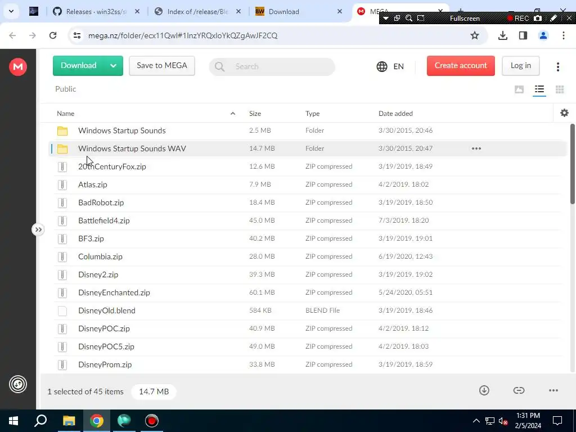576x432 pixels.
Task: Select the Columbia.zip file icon
Action: click(x=62, y=256)
